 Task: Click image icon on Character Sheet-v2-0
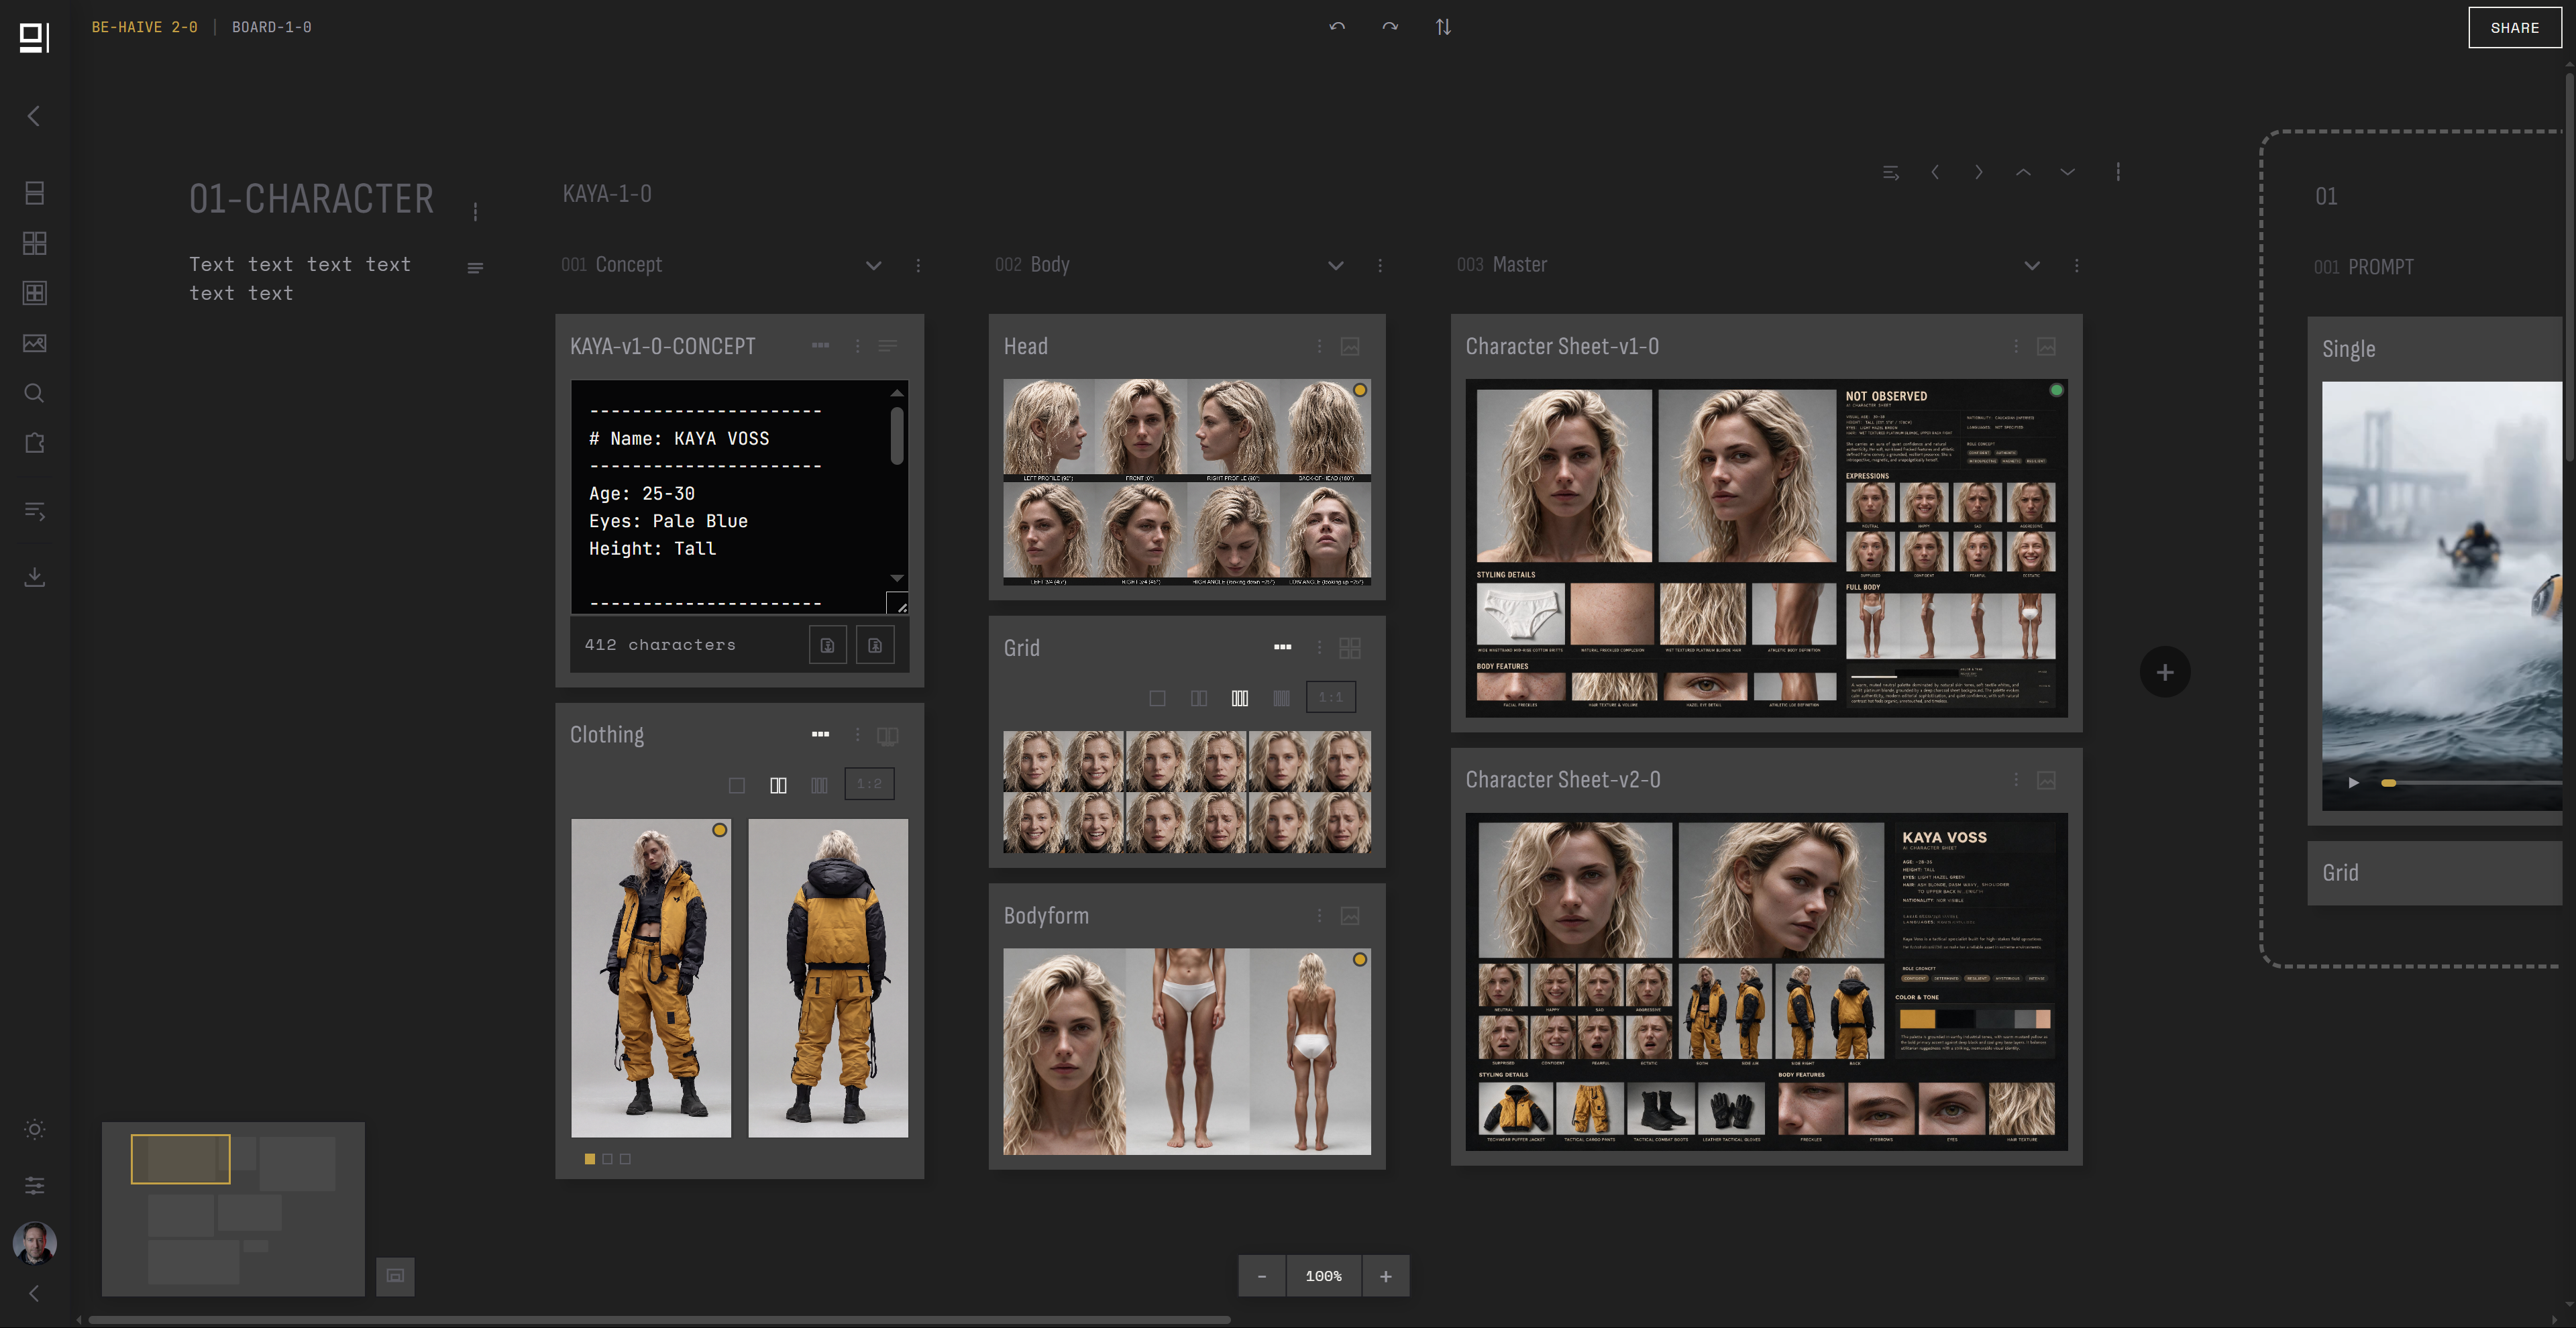coord(2047,780)
